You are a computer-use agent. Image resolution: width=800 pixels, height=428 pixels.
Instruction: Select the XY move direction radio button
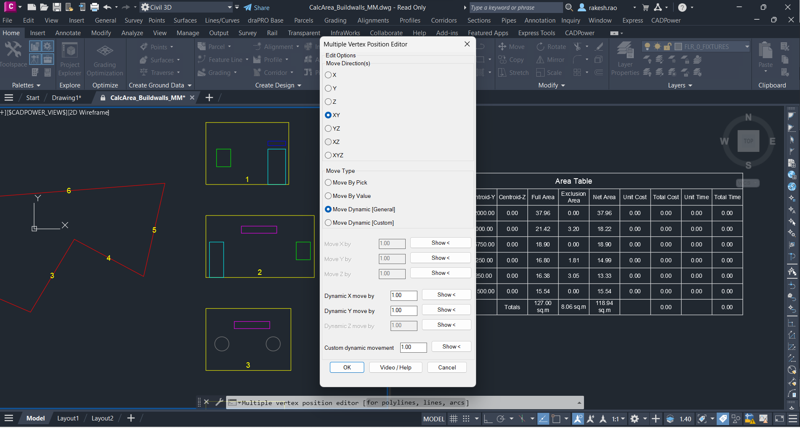point(328,115)
